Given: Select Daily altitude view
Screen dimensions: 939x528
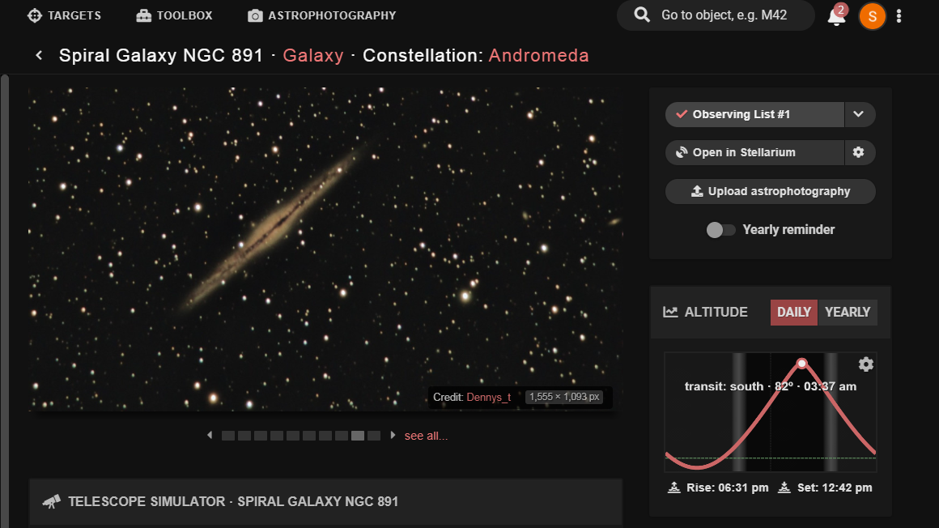Looking at the screenshot, I should point(793,312).
